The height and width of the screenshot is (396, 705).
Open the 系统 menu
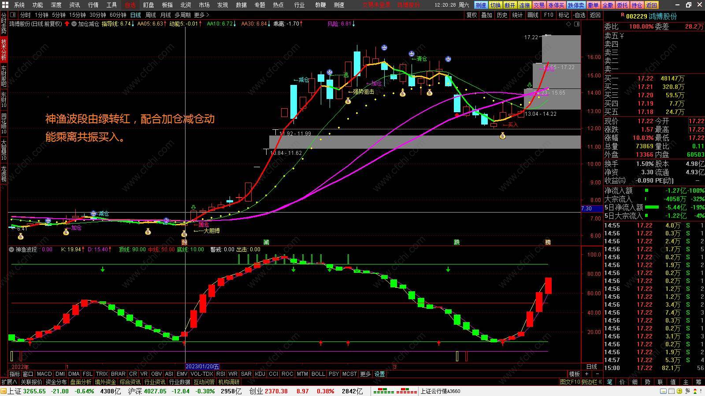click(x=19, y=5)
